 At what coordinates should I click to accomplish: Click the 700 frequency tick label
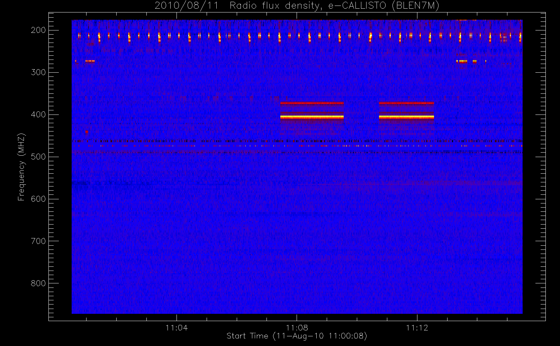38,241
